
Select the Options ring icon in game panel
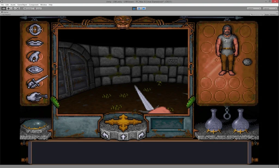[x=35, y=29]
